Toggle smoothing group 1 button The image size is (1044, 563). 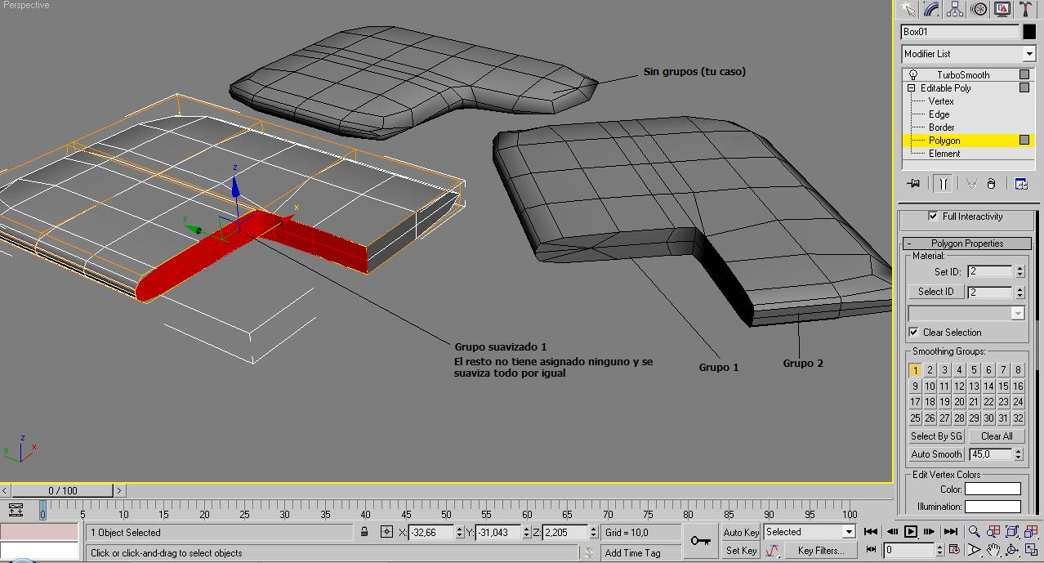pyautogui.click(x=915, y=370)
